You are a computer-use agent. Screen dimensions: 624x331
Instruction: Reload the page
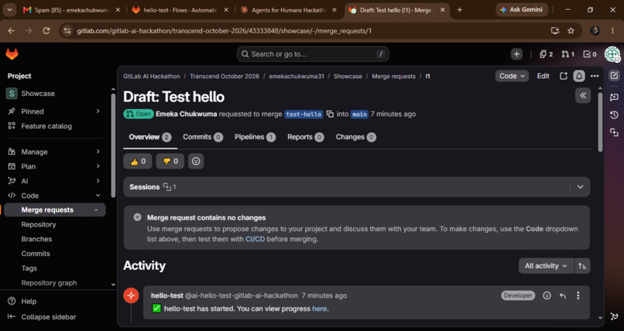coord(46,31)
